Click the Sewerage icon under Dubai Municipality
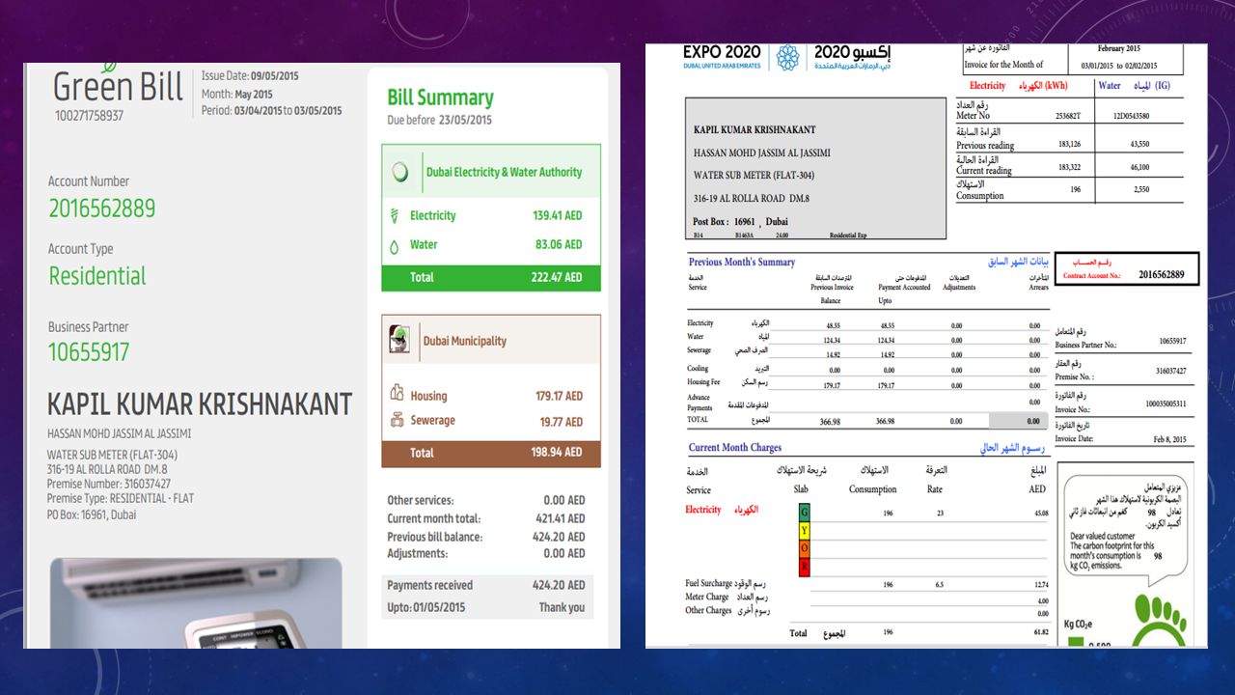The image size is (1235, 695). coord(396,420)
